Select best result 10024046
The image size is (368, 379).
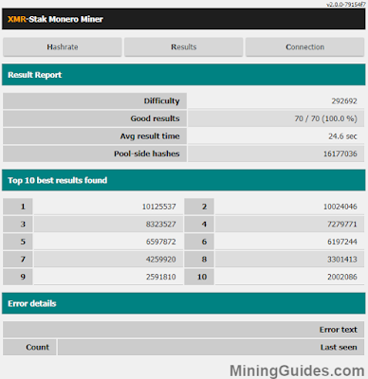coord(340,207)
